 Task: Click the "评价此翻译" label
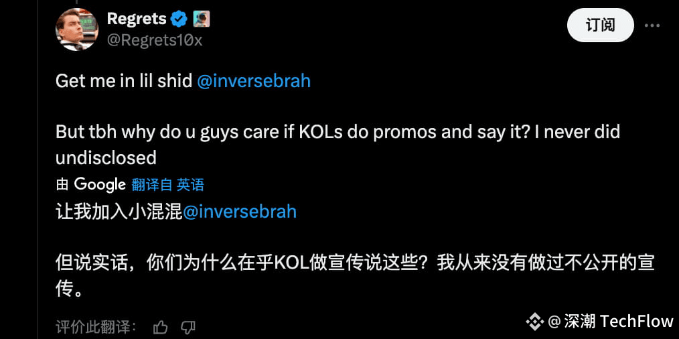[96, 327]
